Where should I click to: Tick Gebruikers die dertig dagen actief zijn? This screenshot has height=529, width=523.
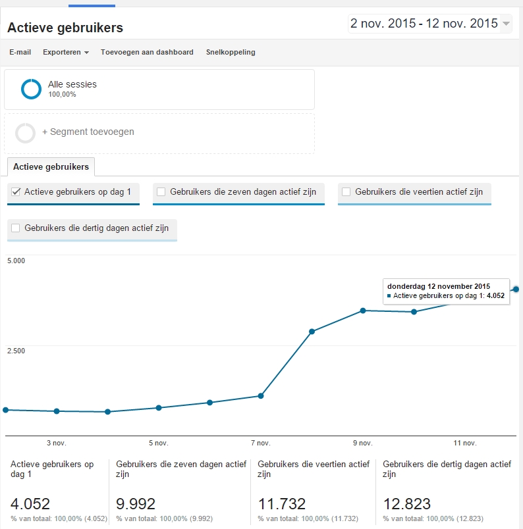coord(16,228)
